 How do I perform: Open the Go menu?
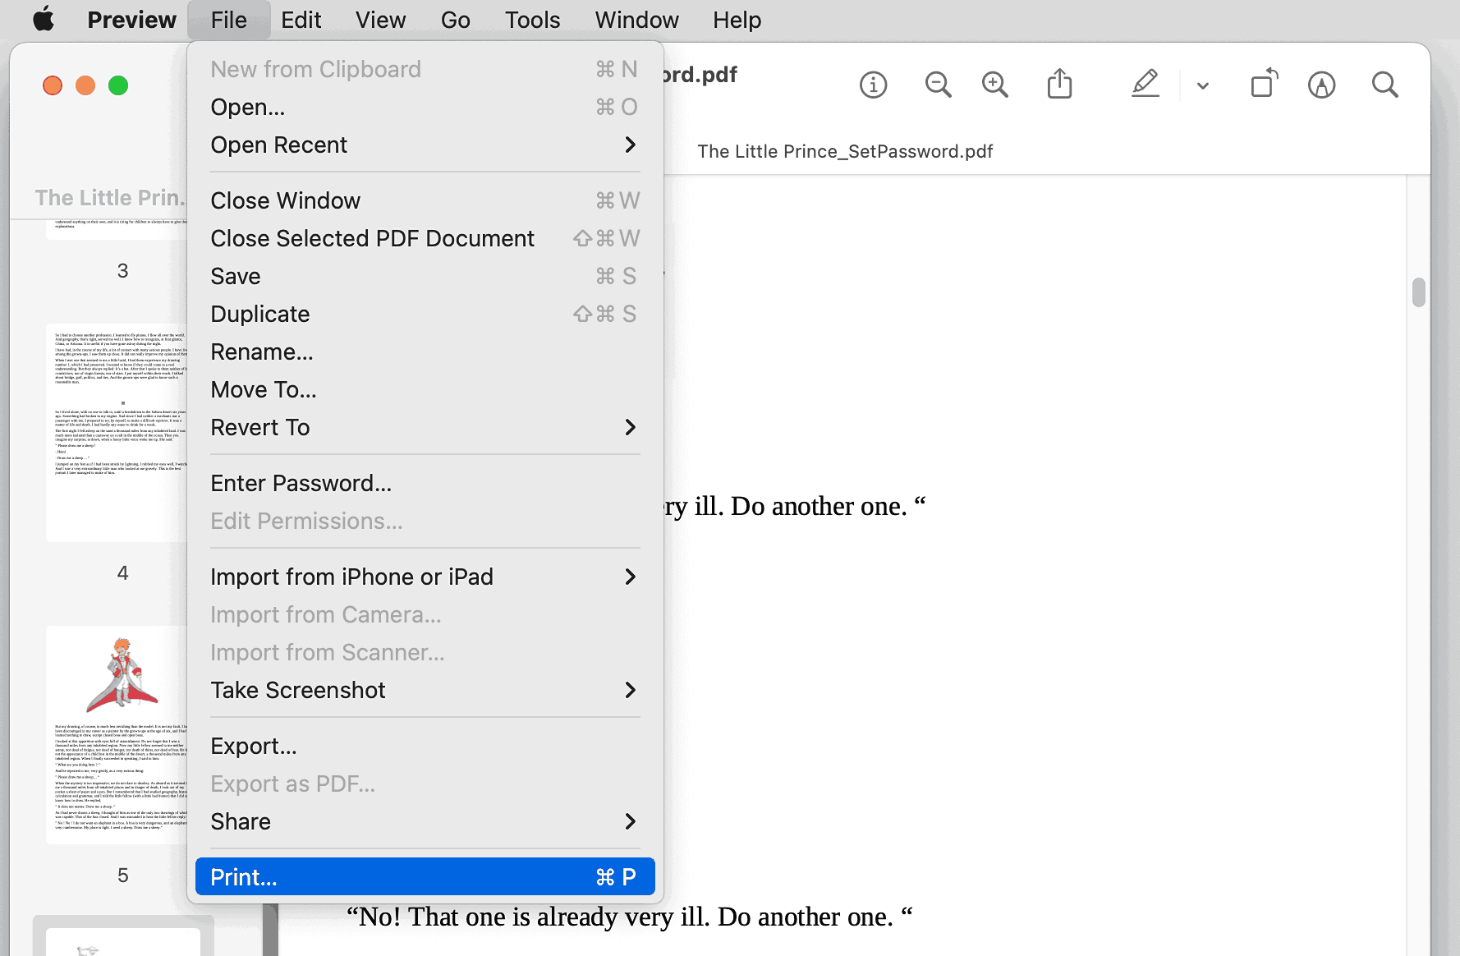pos(456,20)
